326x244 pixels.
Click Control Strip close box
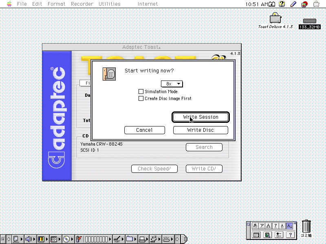[x=3, y=239]
